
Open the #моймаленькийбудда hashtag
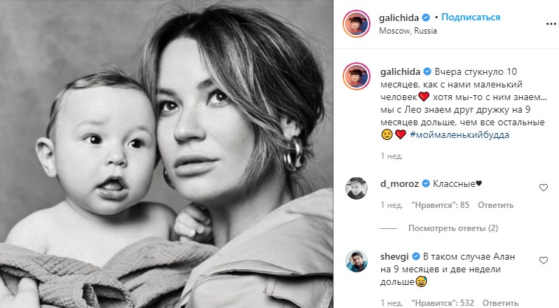click(x=460, y=135)
